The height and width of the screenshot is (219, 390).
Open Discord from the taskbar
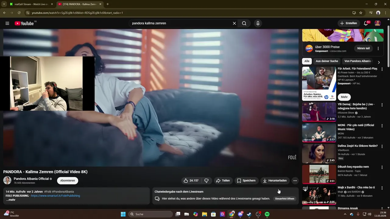240,214
